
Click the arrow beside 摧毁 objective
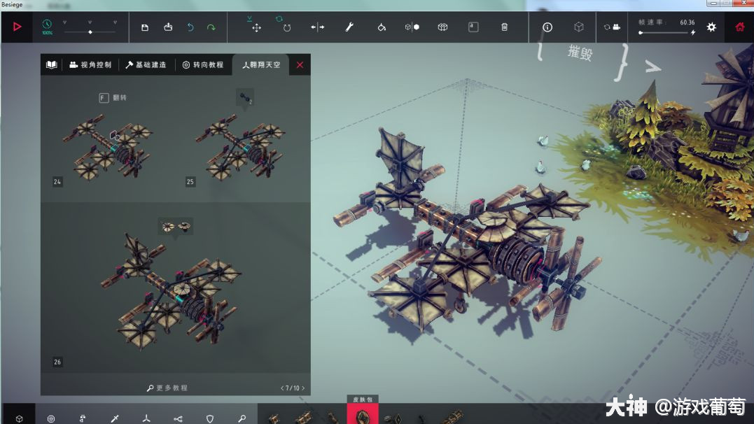click(x=652, y=66)
